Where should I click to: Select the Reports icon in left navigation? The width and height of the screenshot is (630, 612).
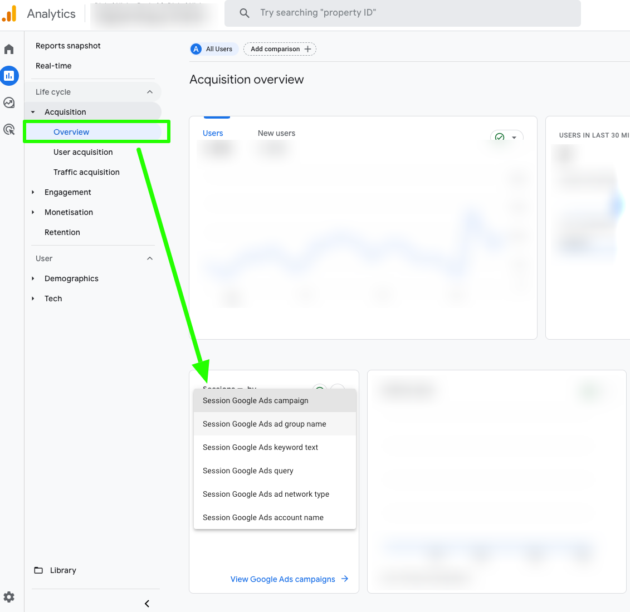click(x=9, y=76)
